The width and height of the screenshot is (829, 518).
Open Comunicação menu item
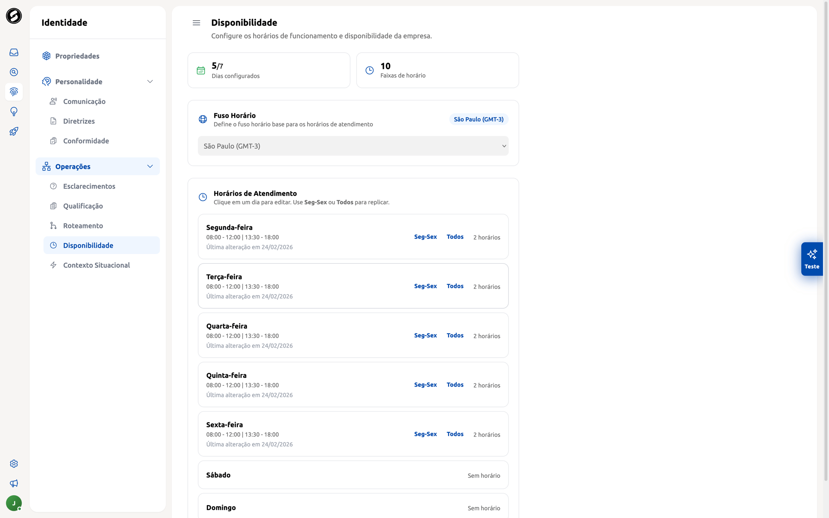(x=102, y=101)
